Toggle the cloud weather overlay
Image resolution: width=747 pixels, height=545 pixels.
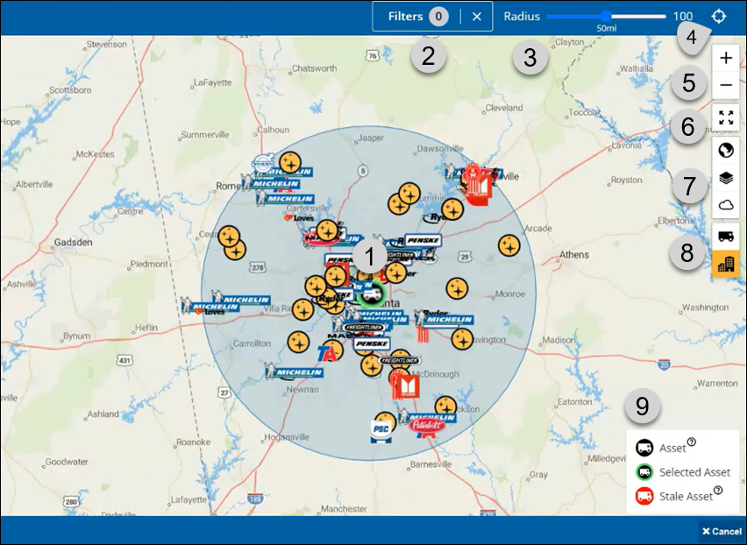tap(726, 205)
